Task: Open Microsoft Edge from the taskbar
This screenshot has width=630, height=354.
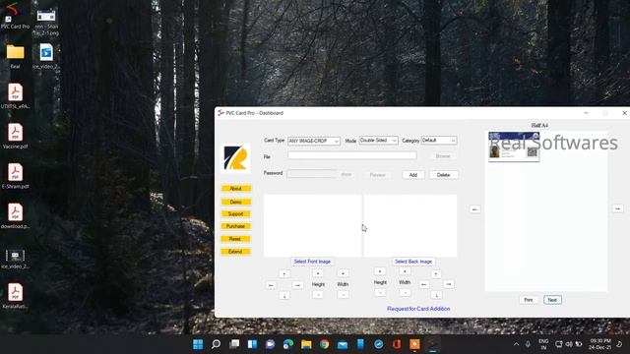Action: [x=288, y=344]
